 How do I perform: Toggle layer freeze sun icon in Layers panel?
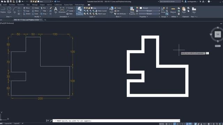tap(87, 8)
